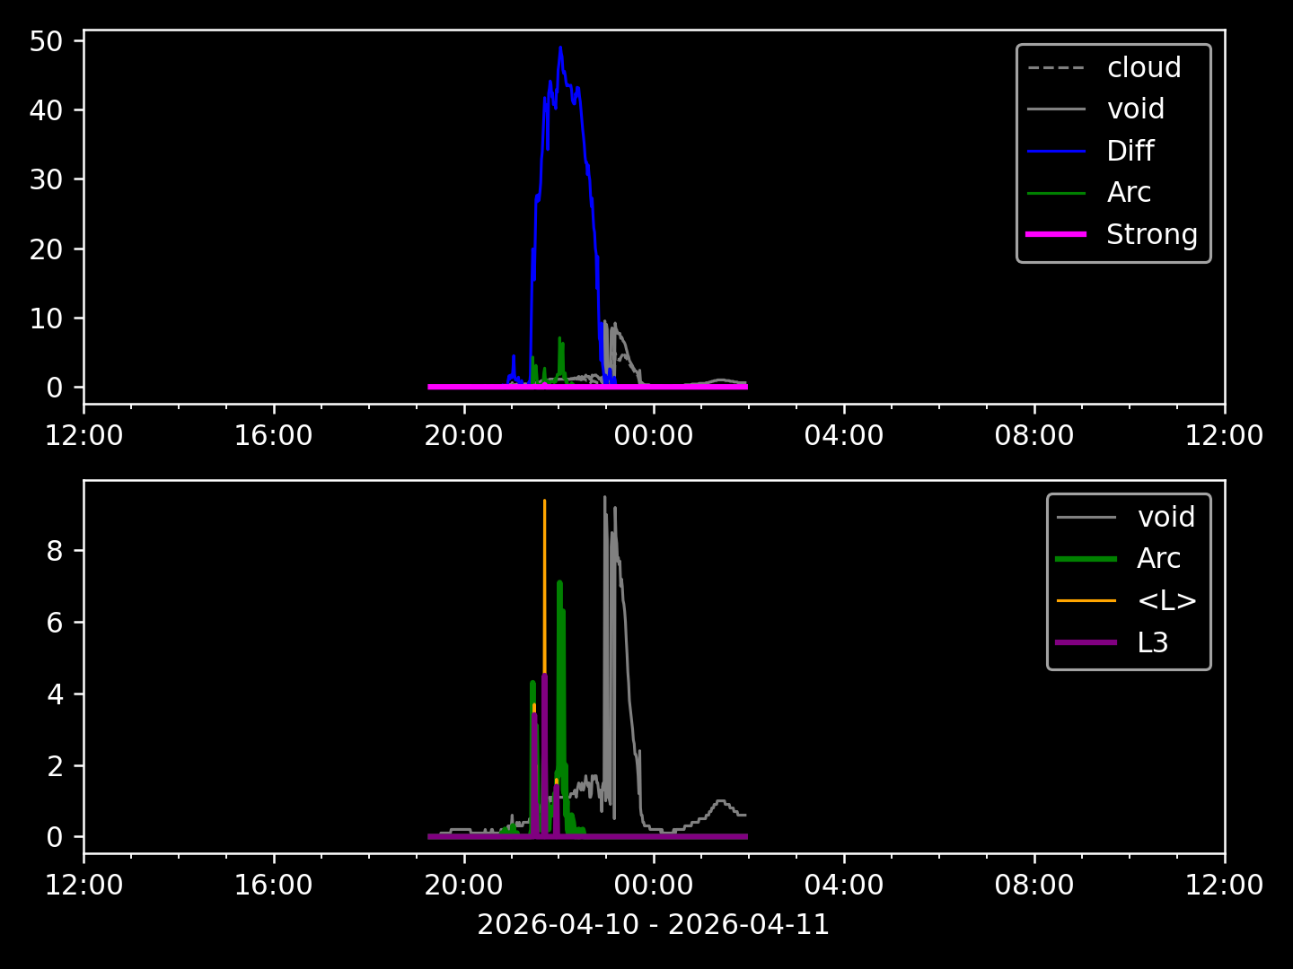Screen dimensions: 1293x969
Task: Select the L3 purple line sample in legend
Action: pos(1086,642)
